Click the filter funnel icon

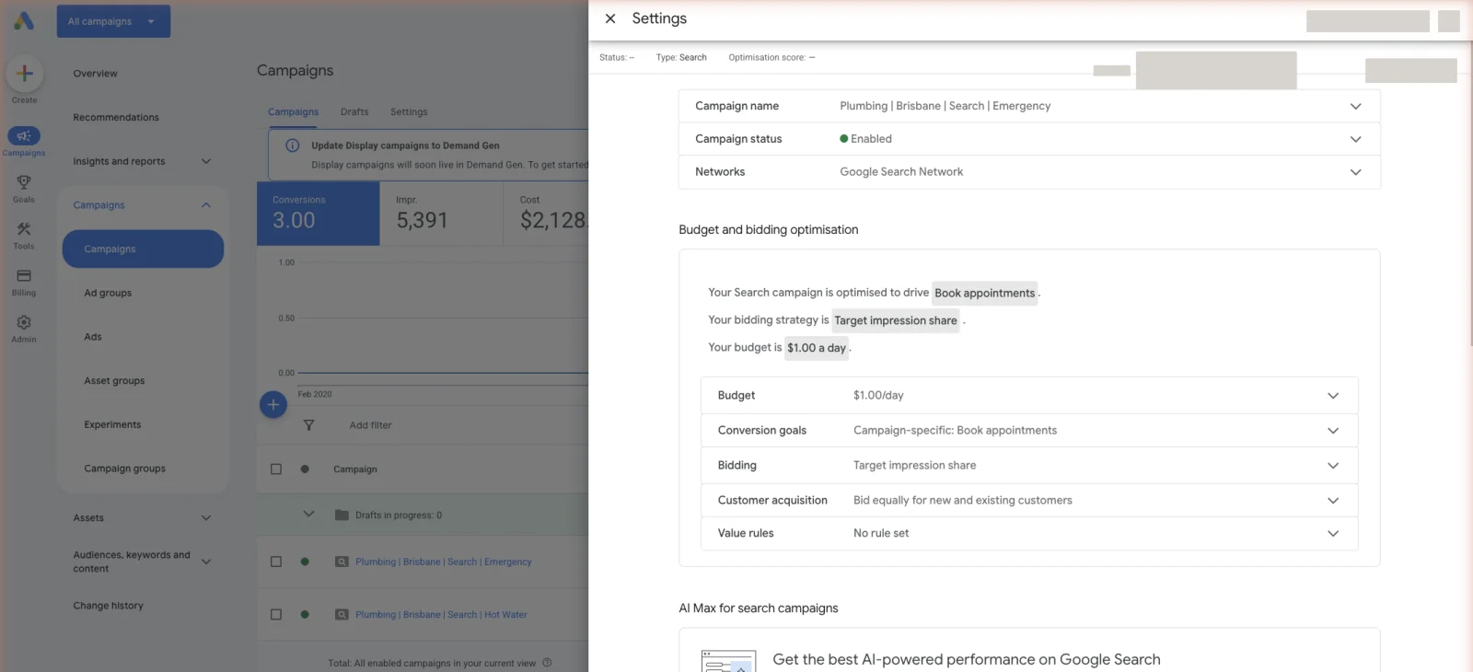308,425
